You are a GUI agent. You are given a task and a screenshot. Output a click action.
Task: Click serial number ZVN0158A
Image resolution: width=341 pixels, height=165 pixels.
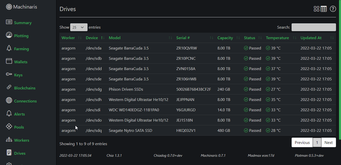186,69
